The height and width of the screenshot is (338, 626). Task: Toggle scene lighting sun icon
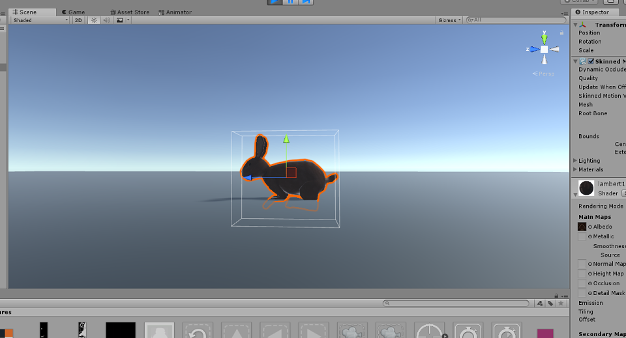click(x=94, y=20)
